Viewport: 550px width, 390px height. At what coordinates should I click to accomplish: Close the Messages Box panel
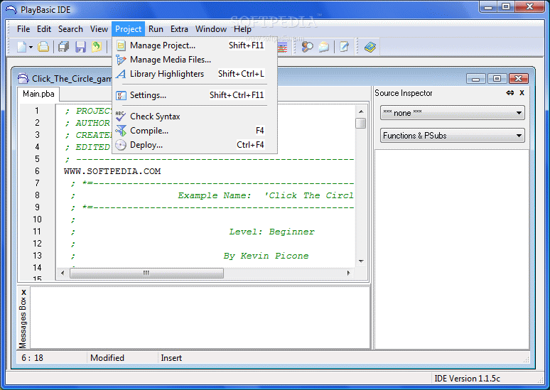pos(23,292)
